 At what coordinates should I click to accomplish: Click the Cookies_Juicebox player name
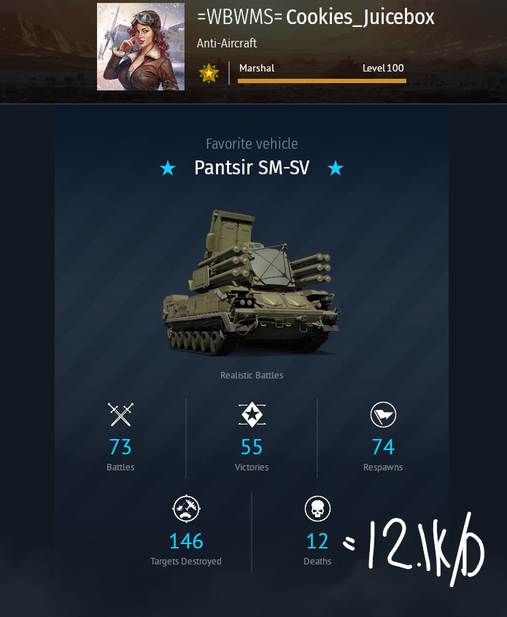[360, 18]
